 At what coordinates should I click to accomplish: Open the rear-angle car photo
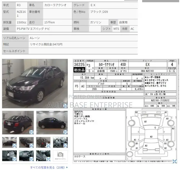pos(18,123)
